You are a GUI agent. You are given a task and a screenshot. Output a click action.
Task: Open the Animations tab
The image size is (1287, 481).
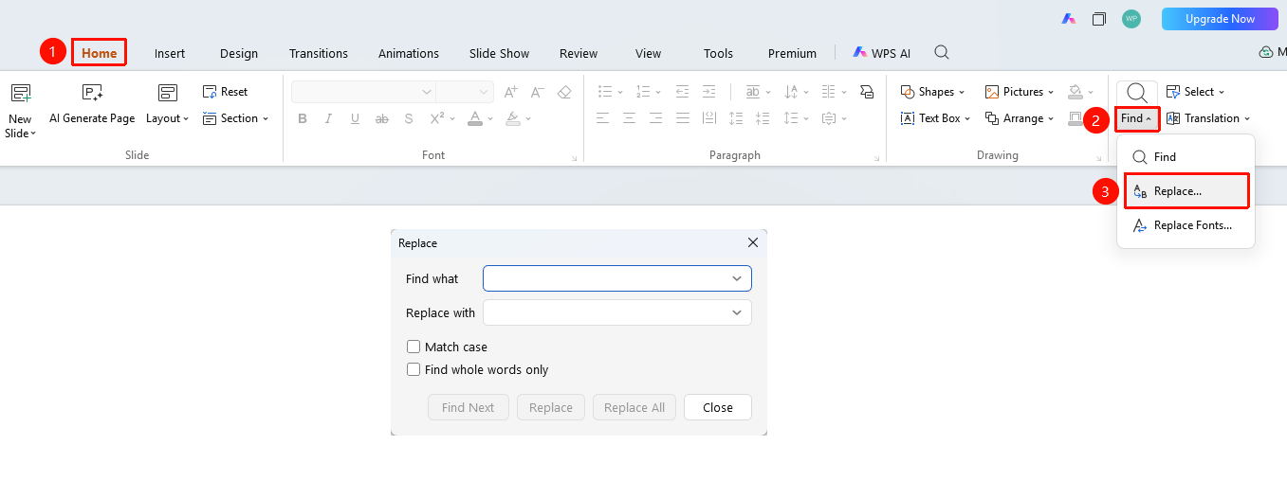pos(409,53)
